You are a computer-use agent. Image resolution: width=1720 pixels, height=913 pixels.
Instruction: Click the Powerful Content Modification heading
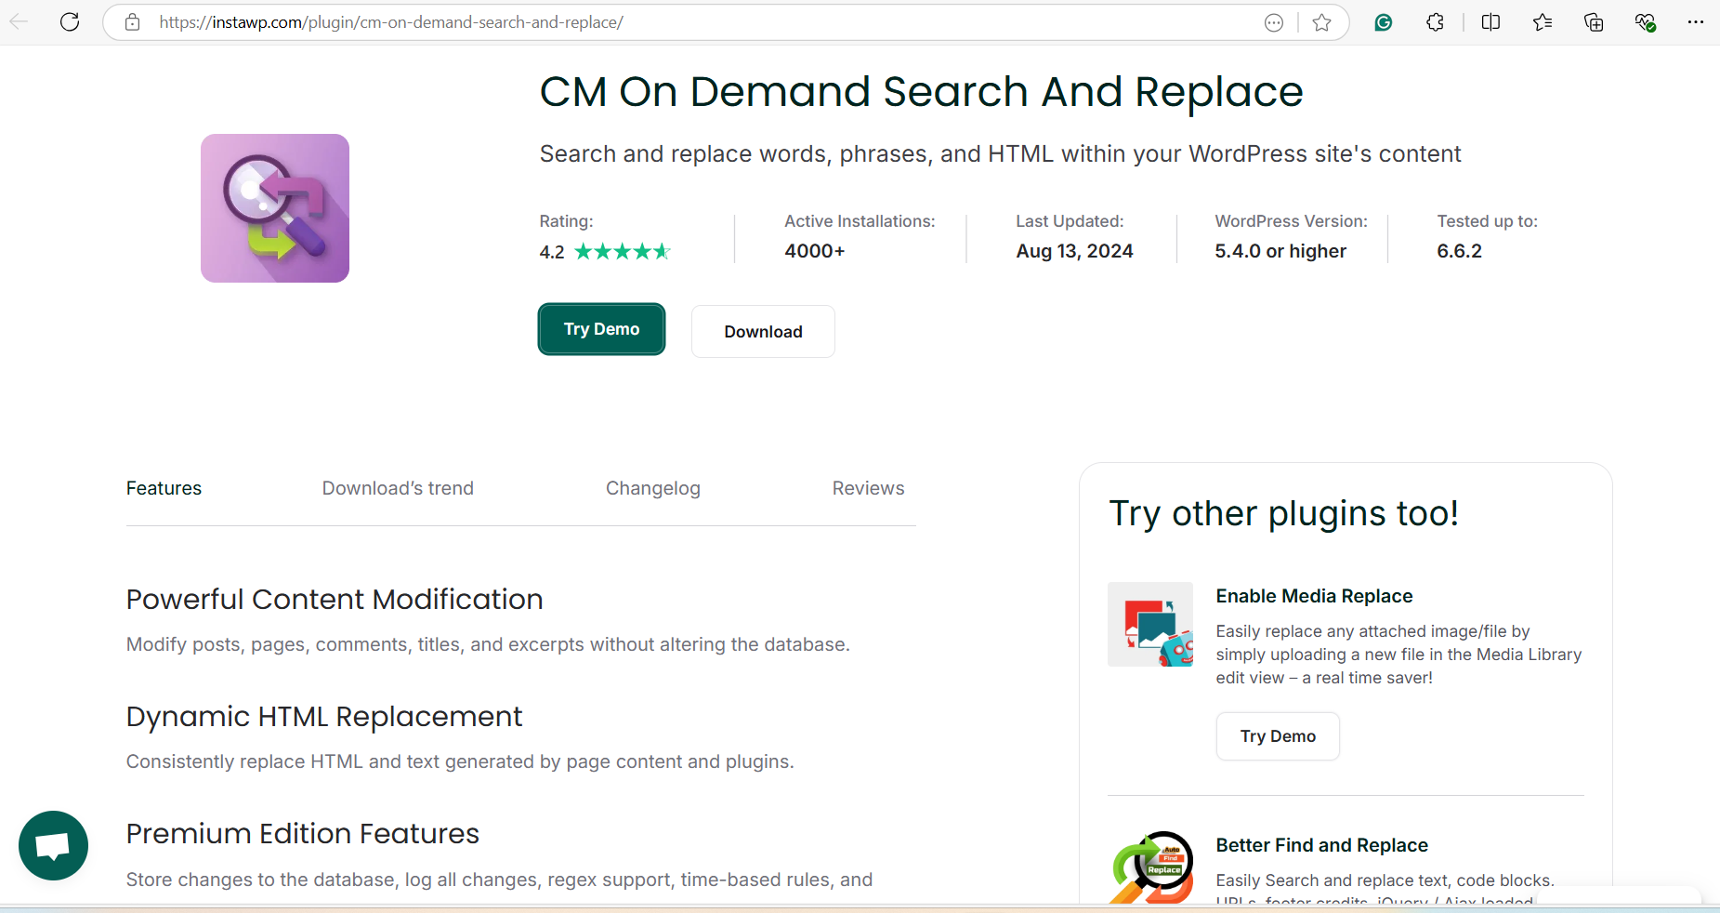coord(335,600)
